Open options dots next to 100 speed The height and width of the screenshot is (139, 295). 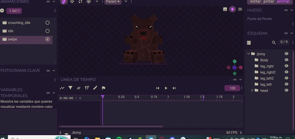click(x=242, y=88)
